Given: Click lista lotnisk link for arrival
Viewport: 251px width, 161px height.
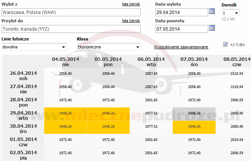Looking at the screenshot, I should click(131, 20).
